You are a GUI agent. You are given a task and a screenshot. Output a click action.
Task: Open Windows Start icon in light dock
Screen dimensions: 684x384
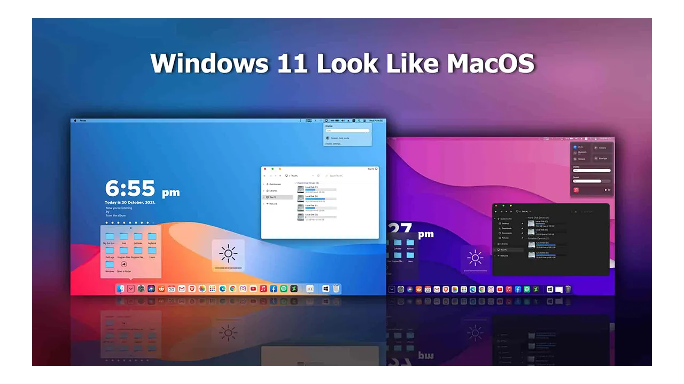(325, 289)
